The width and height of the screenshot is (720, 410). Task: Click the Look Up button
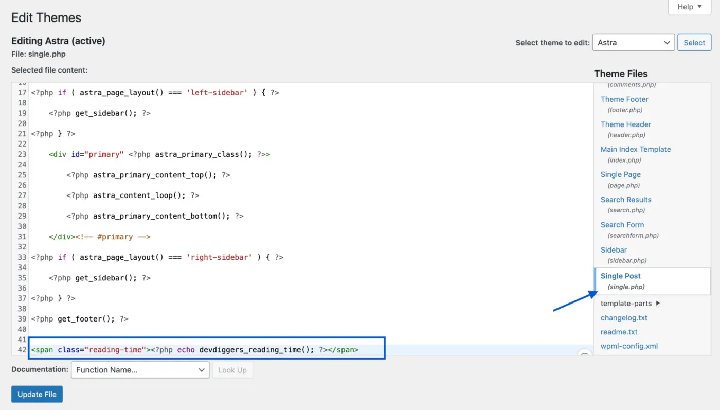[x=232, y=370]
